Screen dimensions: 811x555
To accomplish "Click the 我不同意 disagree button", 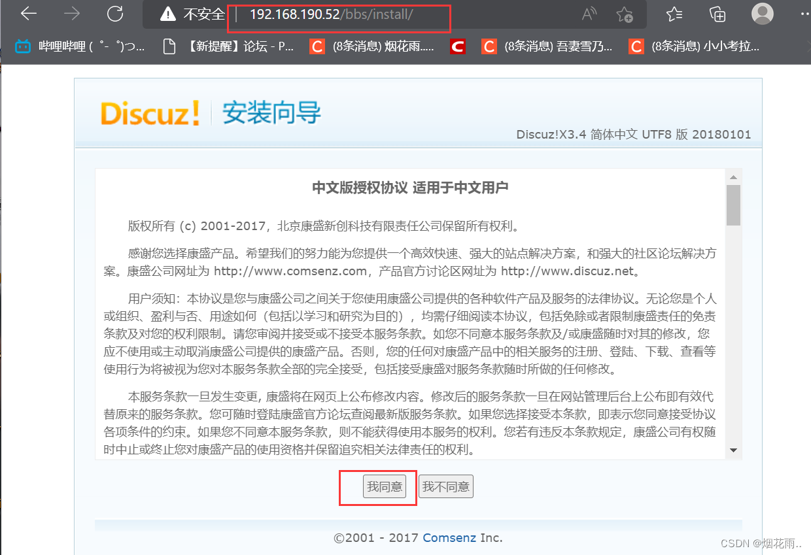I will (445, 486).
